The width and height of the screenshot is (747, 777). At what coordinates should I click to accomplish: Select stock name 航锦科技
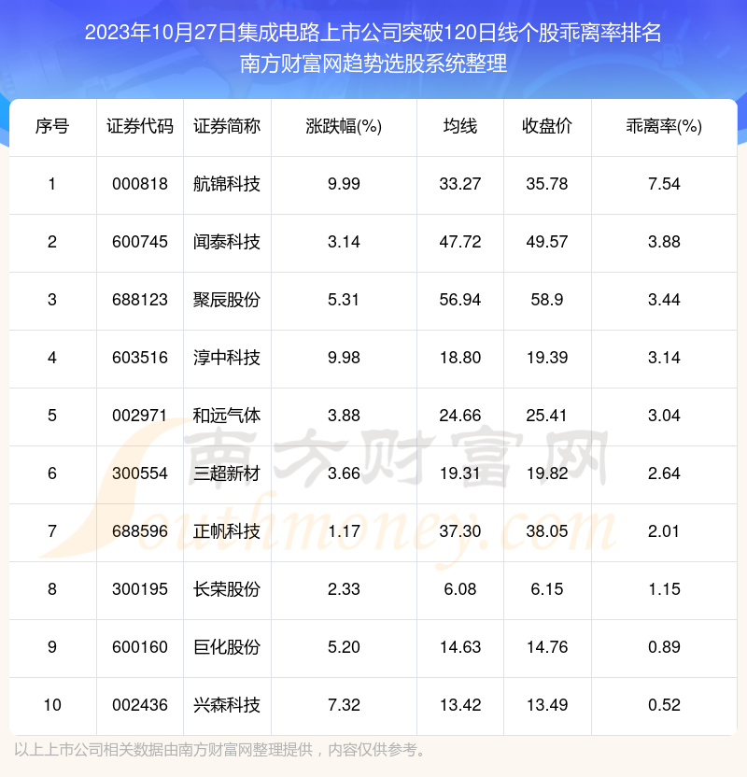click(x=227, y=184)
